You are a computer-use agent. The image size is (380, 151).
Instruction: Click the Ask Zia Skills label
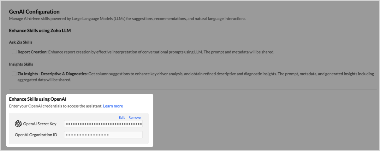21,42
